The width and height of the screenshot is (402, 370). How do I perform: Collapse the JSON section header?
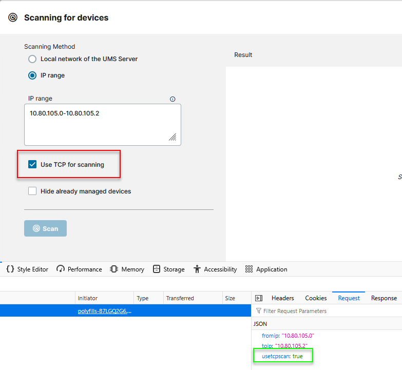[327, 324]
